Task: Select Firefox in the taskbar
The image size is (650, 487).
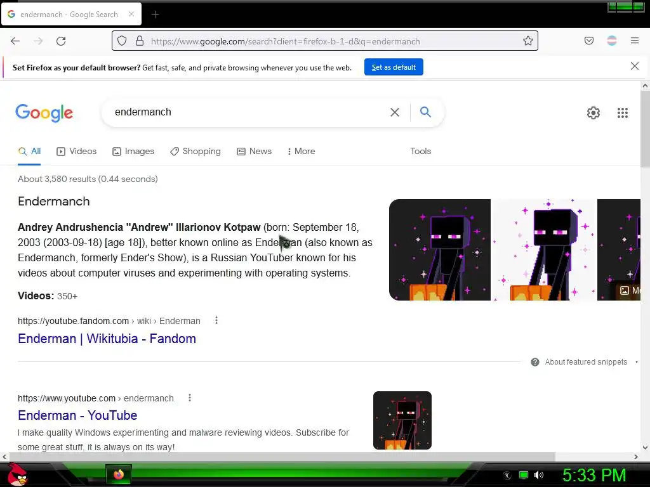Action: click(x=119, y=474)
